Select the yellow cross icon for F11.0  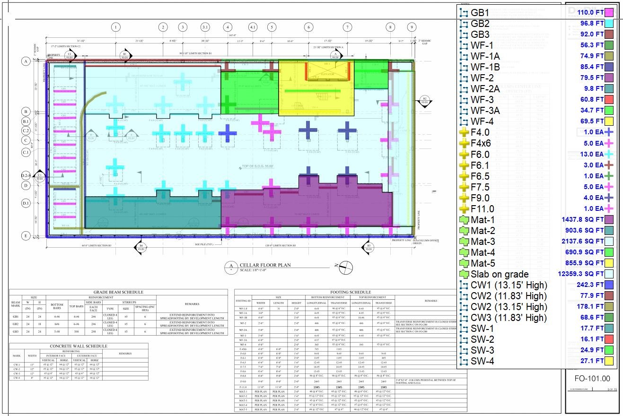464,208
